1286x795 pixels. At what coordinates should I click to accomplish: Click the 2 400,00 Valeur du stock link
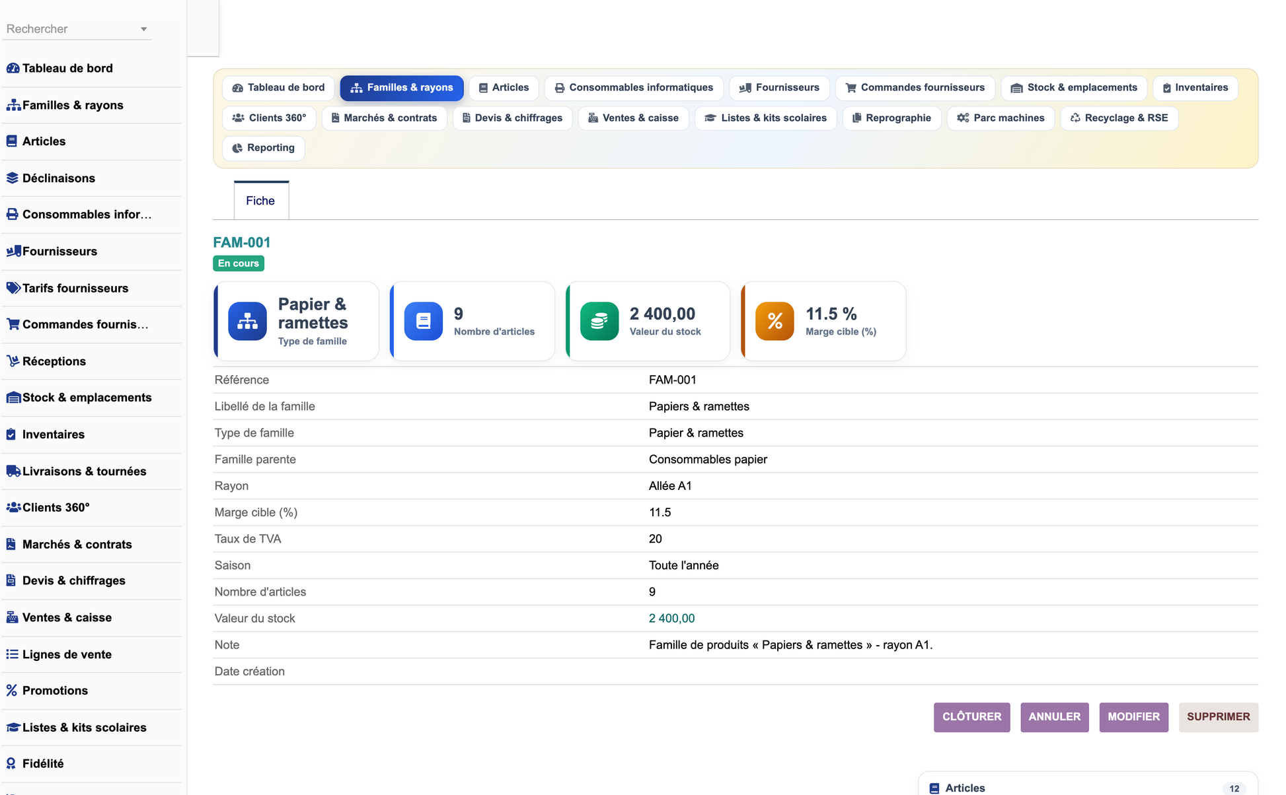point(672,619)
